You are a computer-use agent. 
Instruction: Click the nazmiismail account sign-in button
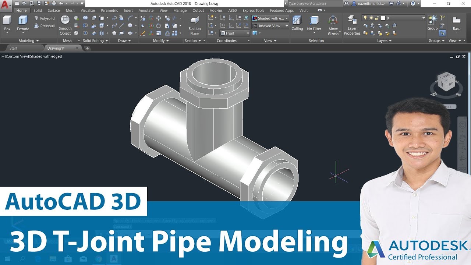coord(369,3)
